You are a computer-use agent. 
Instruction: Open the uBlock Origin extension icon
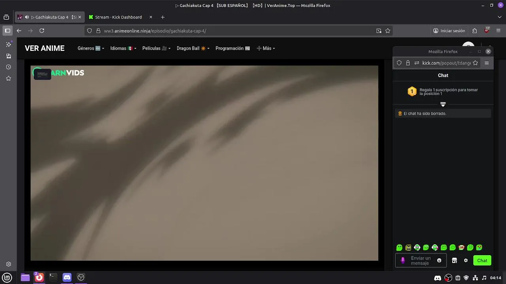(487, 30)
